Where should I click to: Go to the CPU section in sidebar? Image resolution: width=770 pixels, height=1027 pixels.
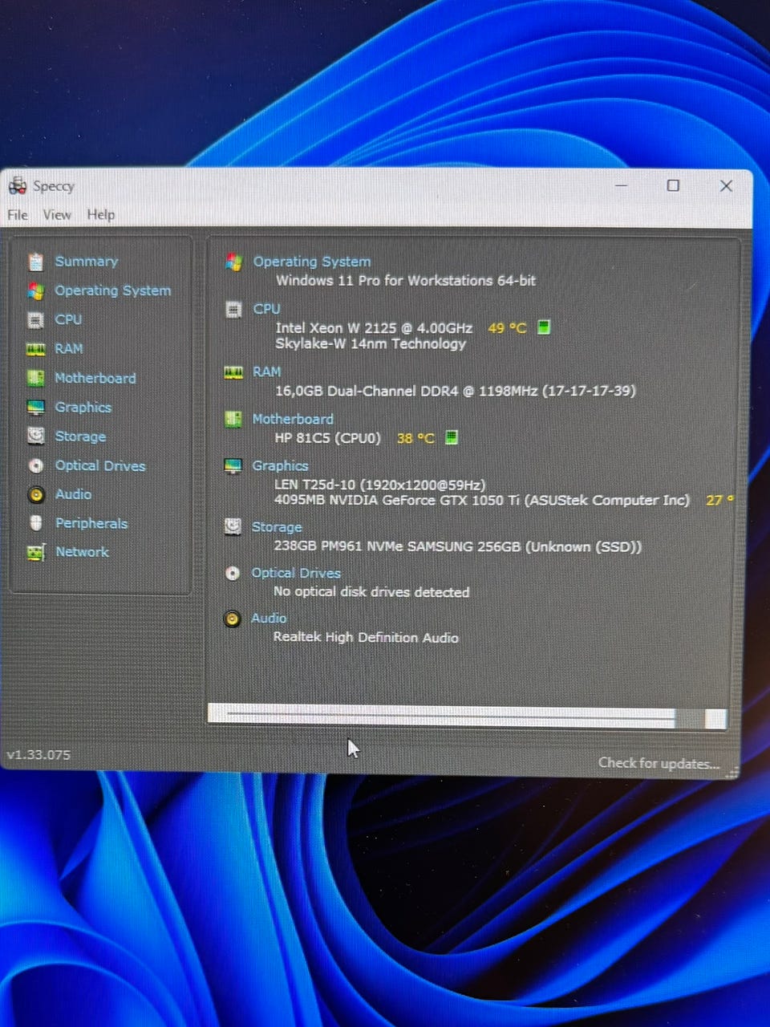click(x=68, y=319)
